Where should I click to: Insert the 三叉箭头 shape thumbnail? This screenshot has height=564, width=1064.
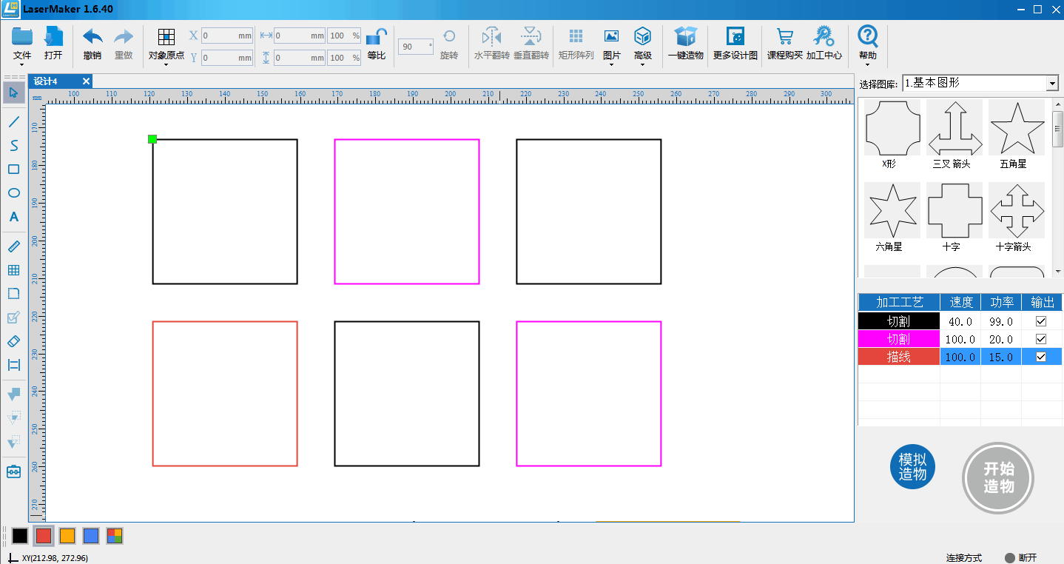pyautogui.click(x=954, y=127)
